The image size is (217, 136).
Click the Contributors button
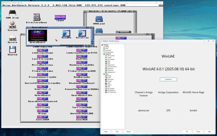168,79
